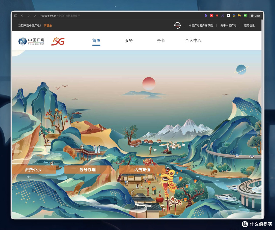Toggle the browser sidebar panel icon
275x230 pixels.
16,16
